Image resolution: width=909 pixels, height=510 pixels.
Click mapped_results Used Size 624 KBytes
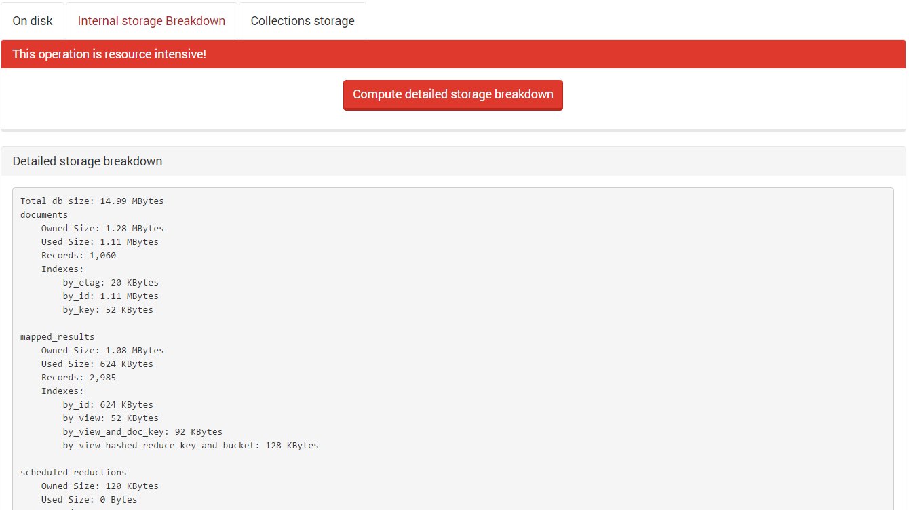point(97,364)
